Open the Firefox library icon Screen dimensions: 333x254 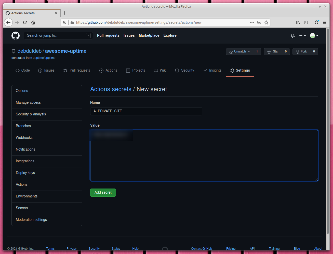pos(298,22)
